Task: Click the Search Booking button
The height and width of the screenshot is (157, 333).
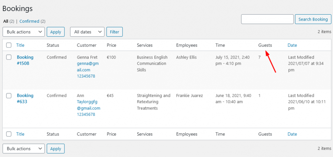Action: coord(313,19)
